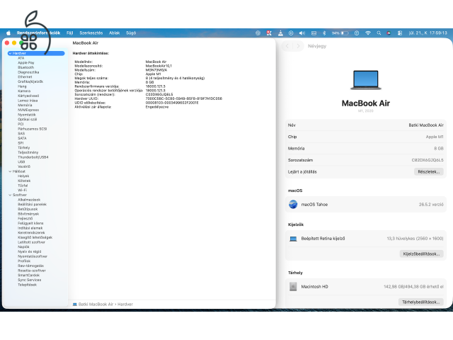Open the Wi-Fi menu bar icon
This screenshot has width=453, height=340.
[368, 33]
